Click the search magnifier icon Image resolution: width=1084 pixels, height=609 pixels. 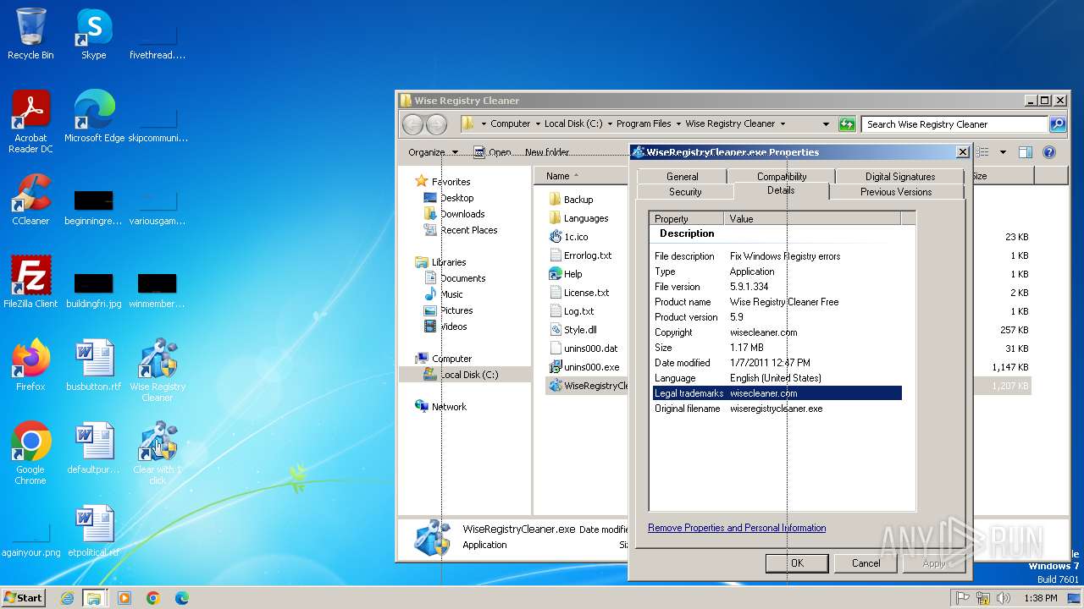click(1058, 124)
